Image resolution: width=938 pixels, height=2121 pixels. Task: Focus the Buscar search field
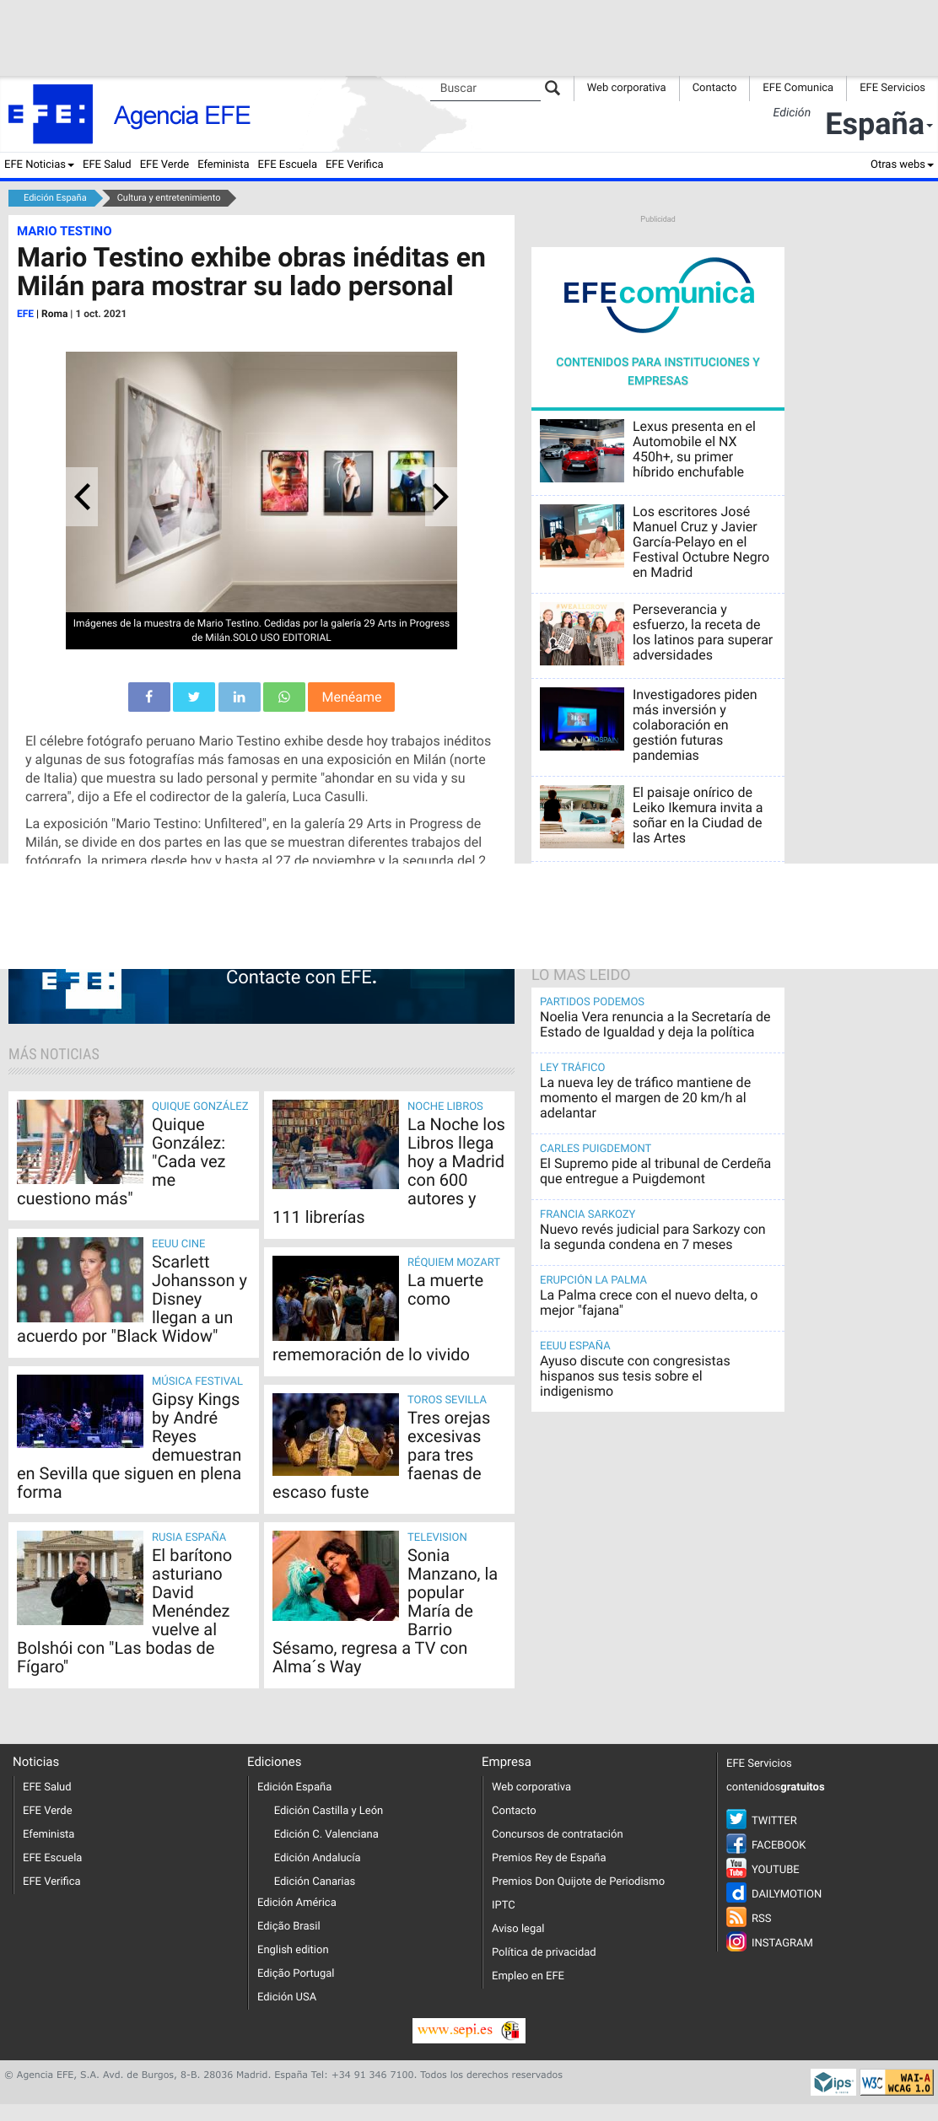(x=485, y=89)
